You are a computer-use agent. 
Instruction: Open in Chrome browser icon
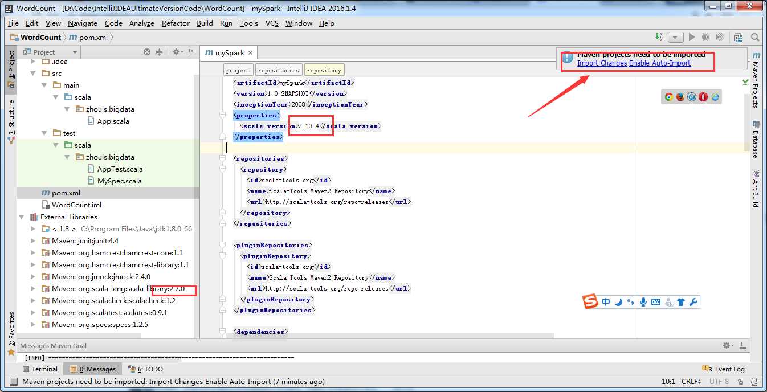(x=669, y=97)
